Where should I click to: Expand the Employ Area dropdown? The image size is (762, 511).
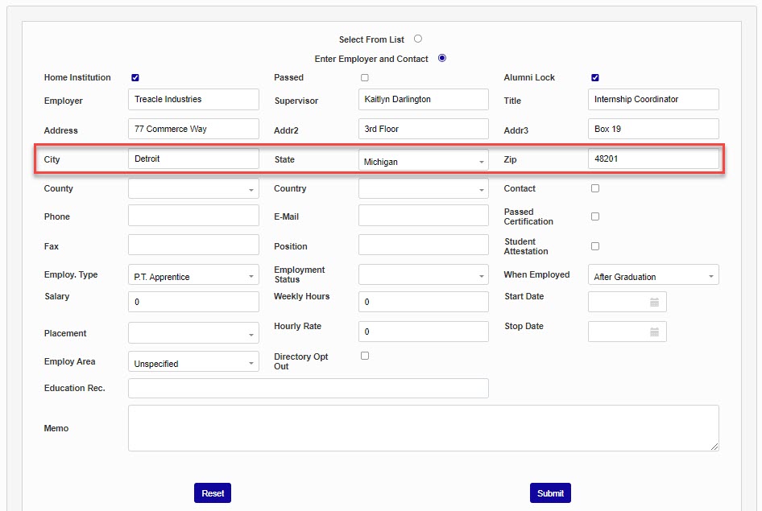point(193,363)
